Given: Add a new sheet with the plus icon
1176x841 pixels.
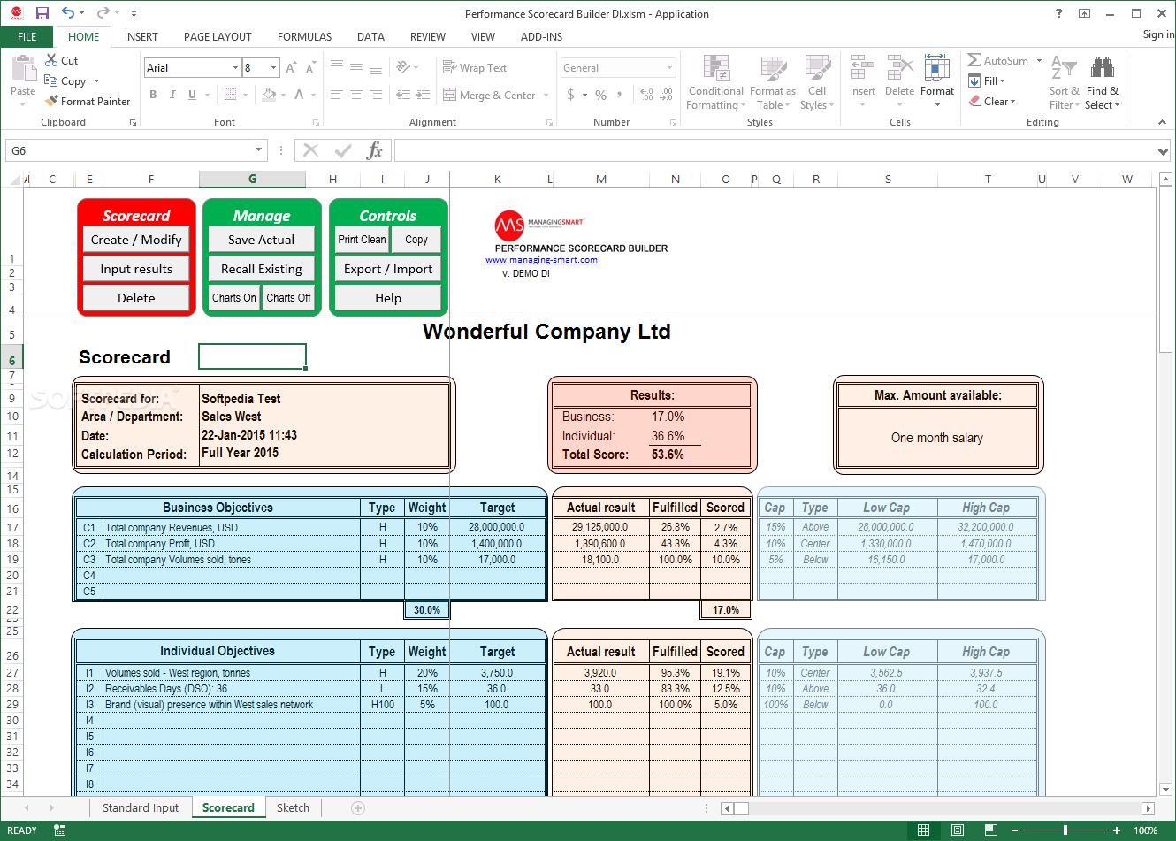Looking at the screenshot, I should click(358, 807).
